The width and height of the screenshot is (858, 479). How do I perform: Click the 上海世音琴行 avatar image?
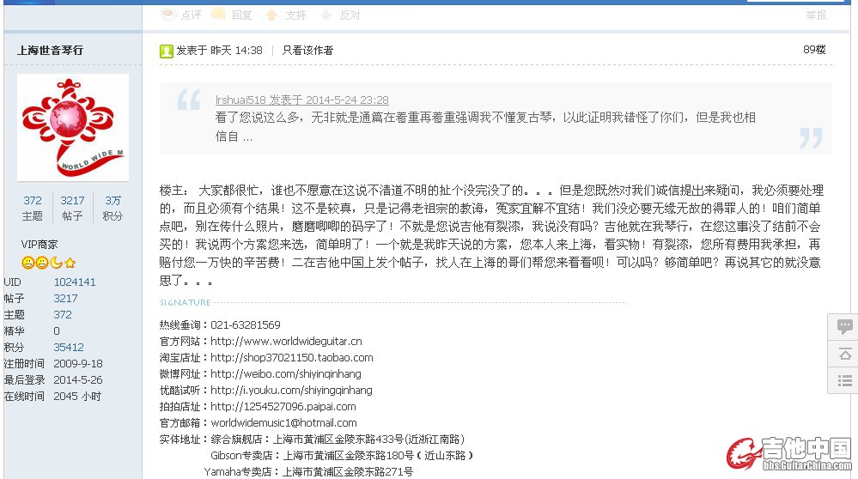click(73, 127)
